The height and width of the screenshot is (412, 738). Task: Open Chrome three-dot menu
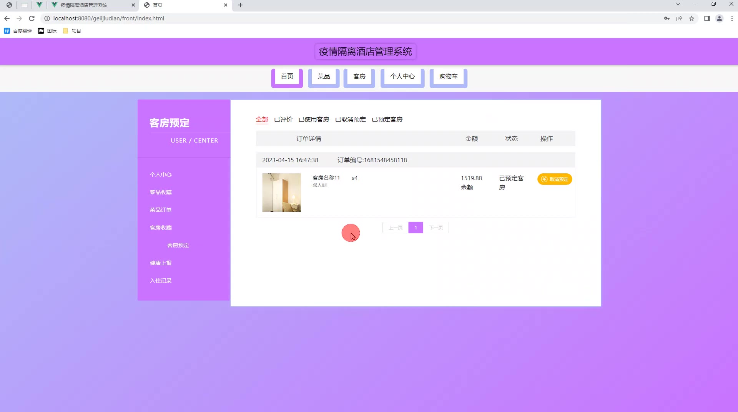coord(732,18)
